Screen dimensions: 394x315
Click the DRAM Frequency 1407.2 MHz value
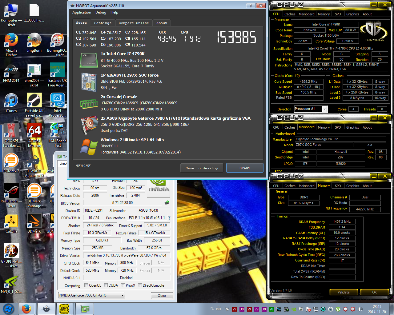pyautogui.click(x=342, y=222)
